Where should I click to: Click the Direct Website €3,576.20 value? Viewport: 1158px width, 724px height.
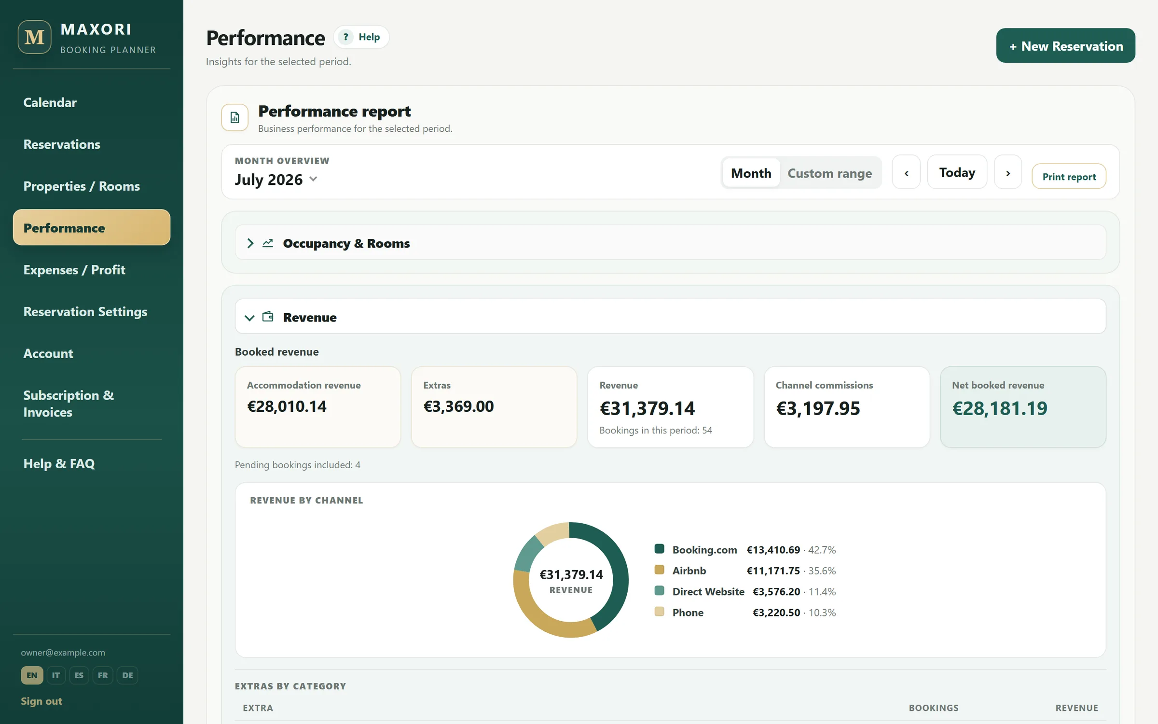tap(776, 591)
